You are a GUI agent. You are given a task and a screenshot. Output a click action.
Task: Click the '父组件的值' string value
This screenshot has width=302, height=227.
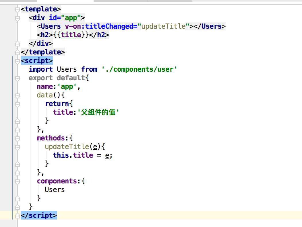[98, 112]
